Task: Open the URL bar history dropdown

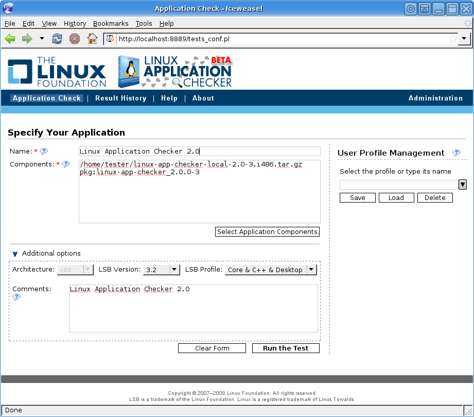Action: [x=464, y=39]
